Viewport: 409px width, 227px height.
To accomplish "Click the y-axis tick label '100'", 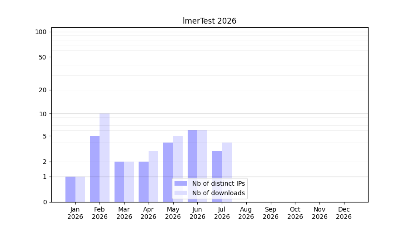I will tap(41, 32).
